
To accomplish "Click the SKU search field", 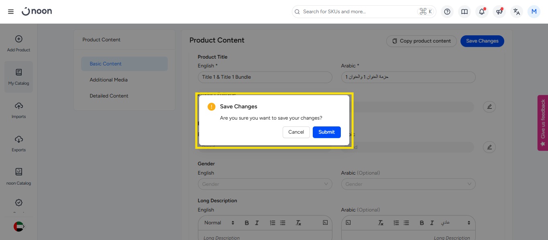I will tap(357, 12).
